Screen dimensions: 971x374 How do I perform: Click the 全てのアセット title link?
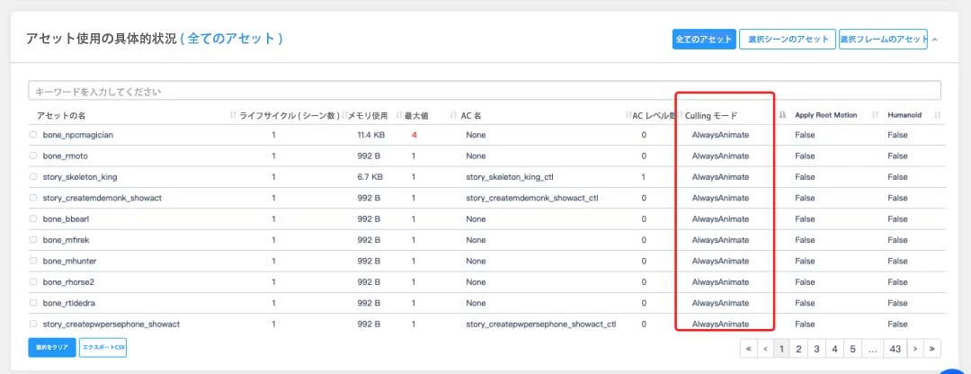[232, 39]
